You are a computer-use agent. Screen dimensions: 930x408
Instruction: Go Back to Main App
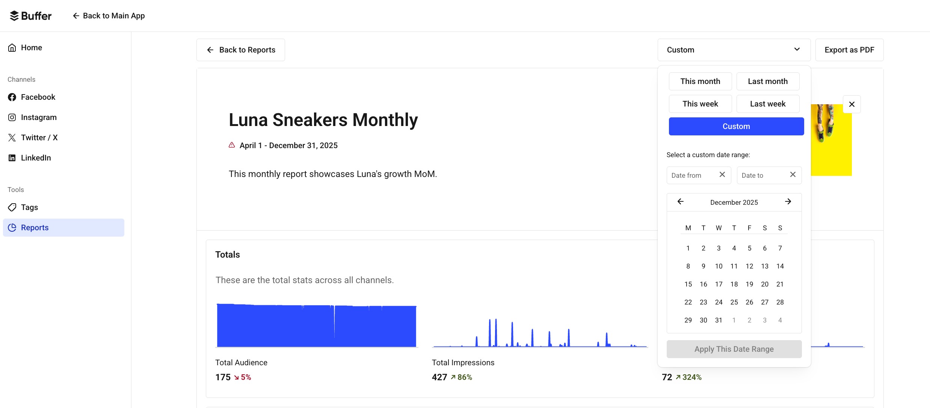(x=109, y=15)
